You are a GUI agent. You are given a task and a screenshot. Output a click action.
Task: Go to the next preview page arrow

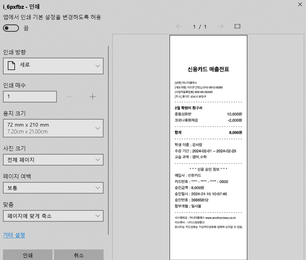[x=220, y=26]
